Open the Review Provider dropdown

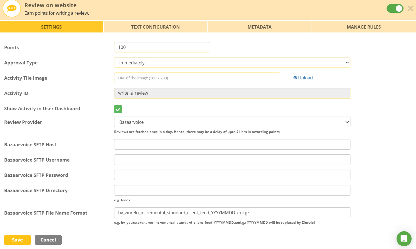[232, 122]
